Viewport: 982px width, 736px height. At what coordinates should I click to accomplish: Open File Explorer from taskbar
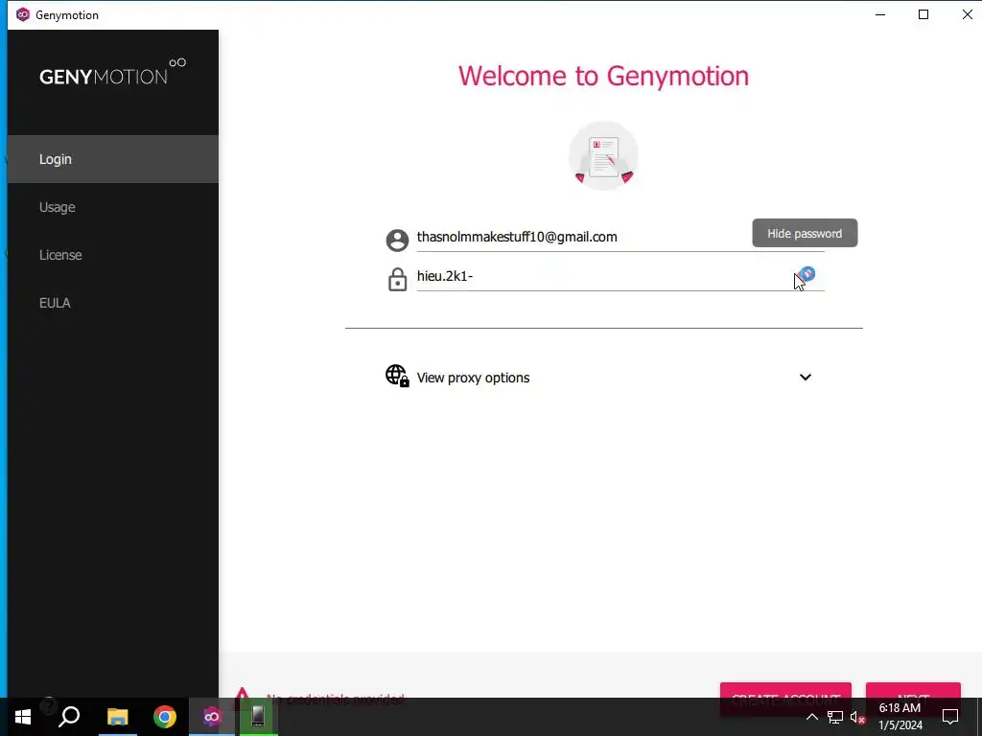[117, 717]
